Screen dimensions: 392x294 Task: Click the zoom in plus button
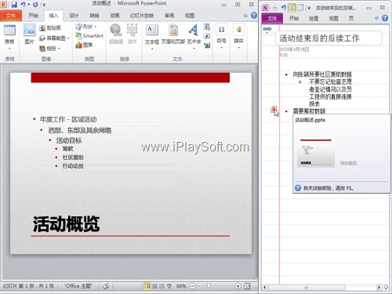[238, 286]
